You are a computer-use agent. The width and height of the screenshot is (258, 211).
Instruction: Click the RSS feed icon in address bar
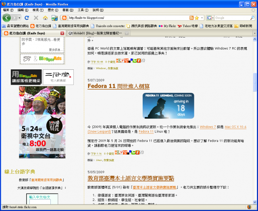[191, 18]
